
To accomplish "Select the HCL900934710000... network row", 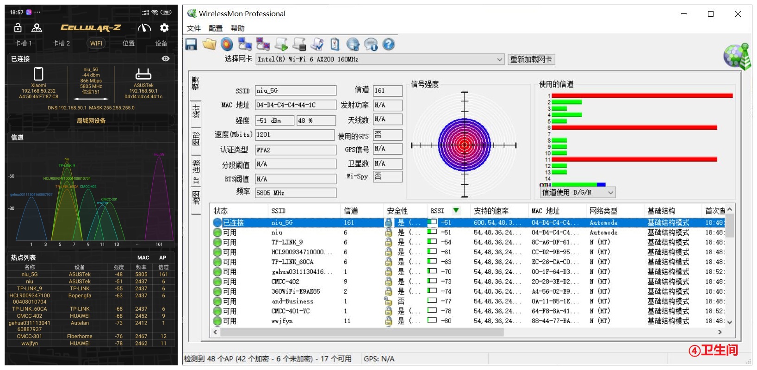I will click(x=468, y=252).
